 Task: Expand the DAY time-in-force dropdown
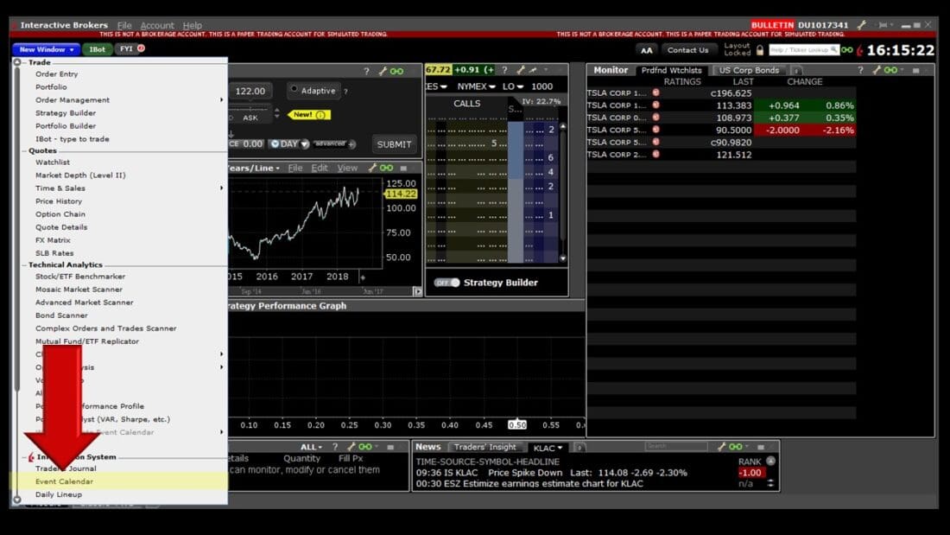click(x=288, y=144)
